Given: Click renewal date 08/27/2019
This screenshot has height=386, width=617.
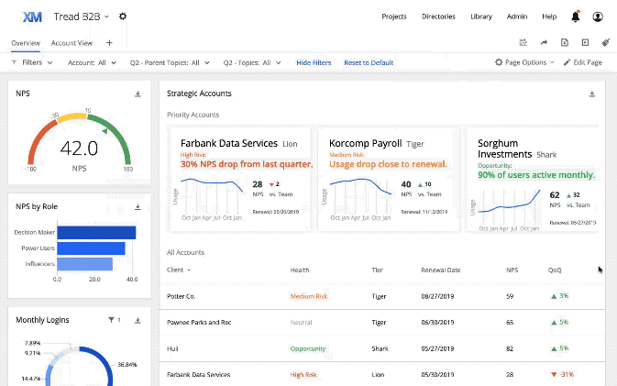Looking at the screenshot, I should click(x=437, y=296).
